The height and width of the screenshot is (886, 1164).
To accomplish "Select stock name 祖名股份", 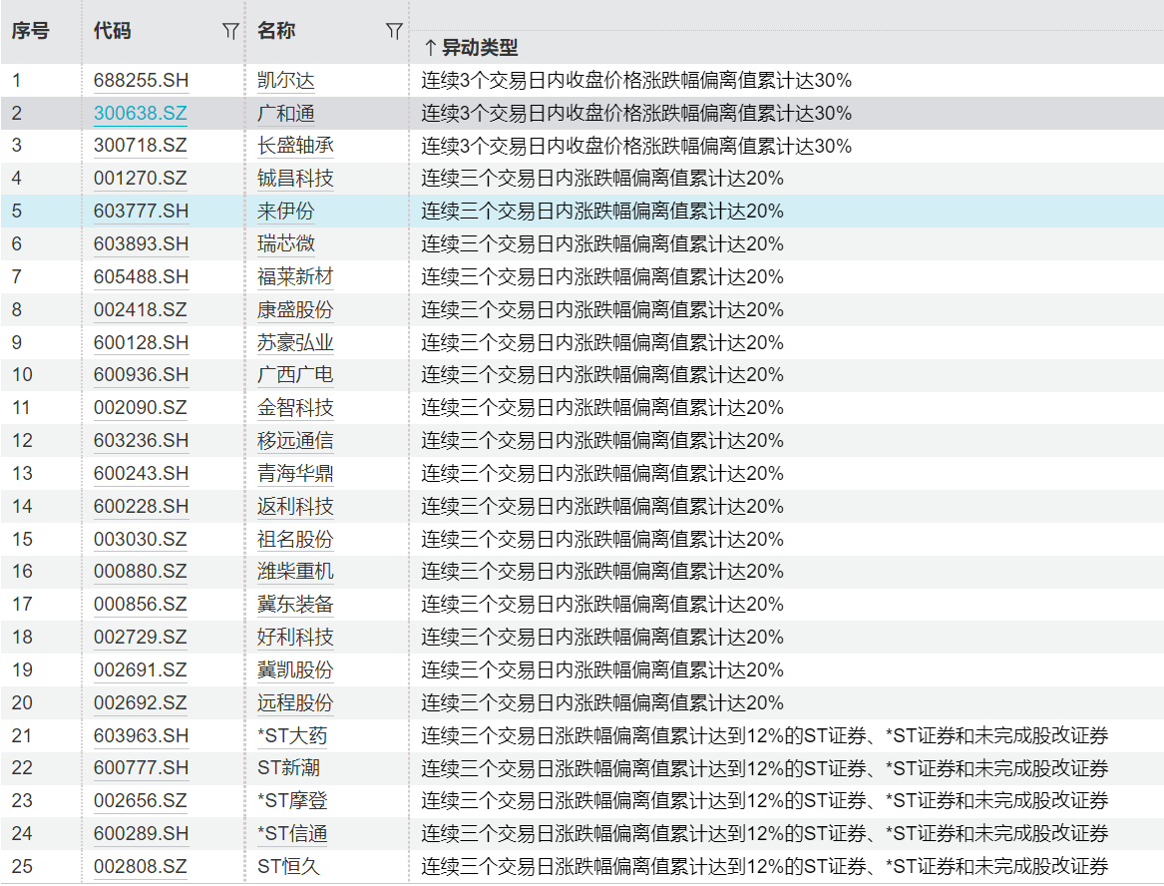I will [295, 539].
